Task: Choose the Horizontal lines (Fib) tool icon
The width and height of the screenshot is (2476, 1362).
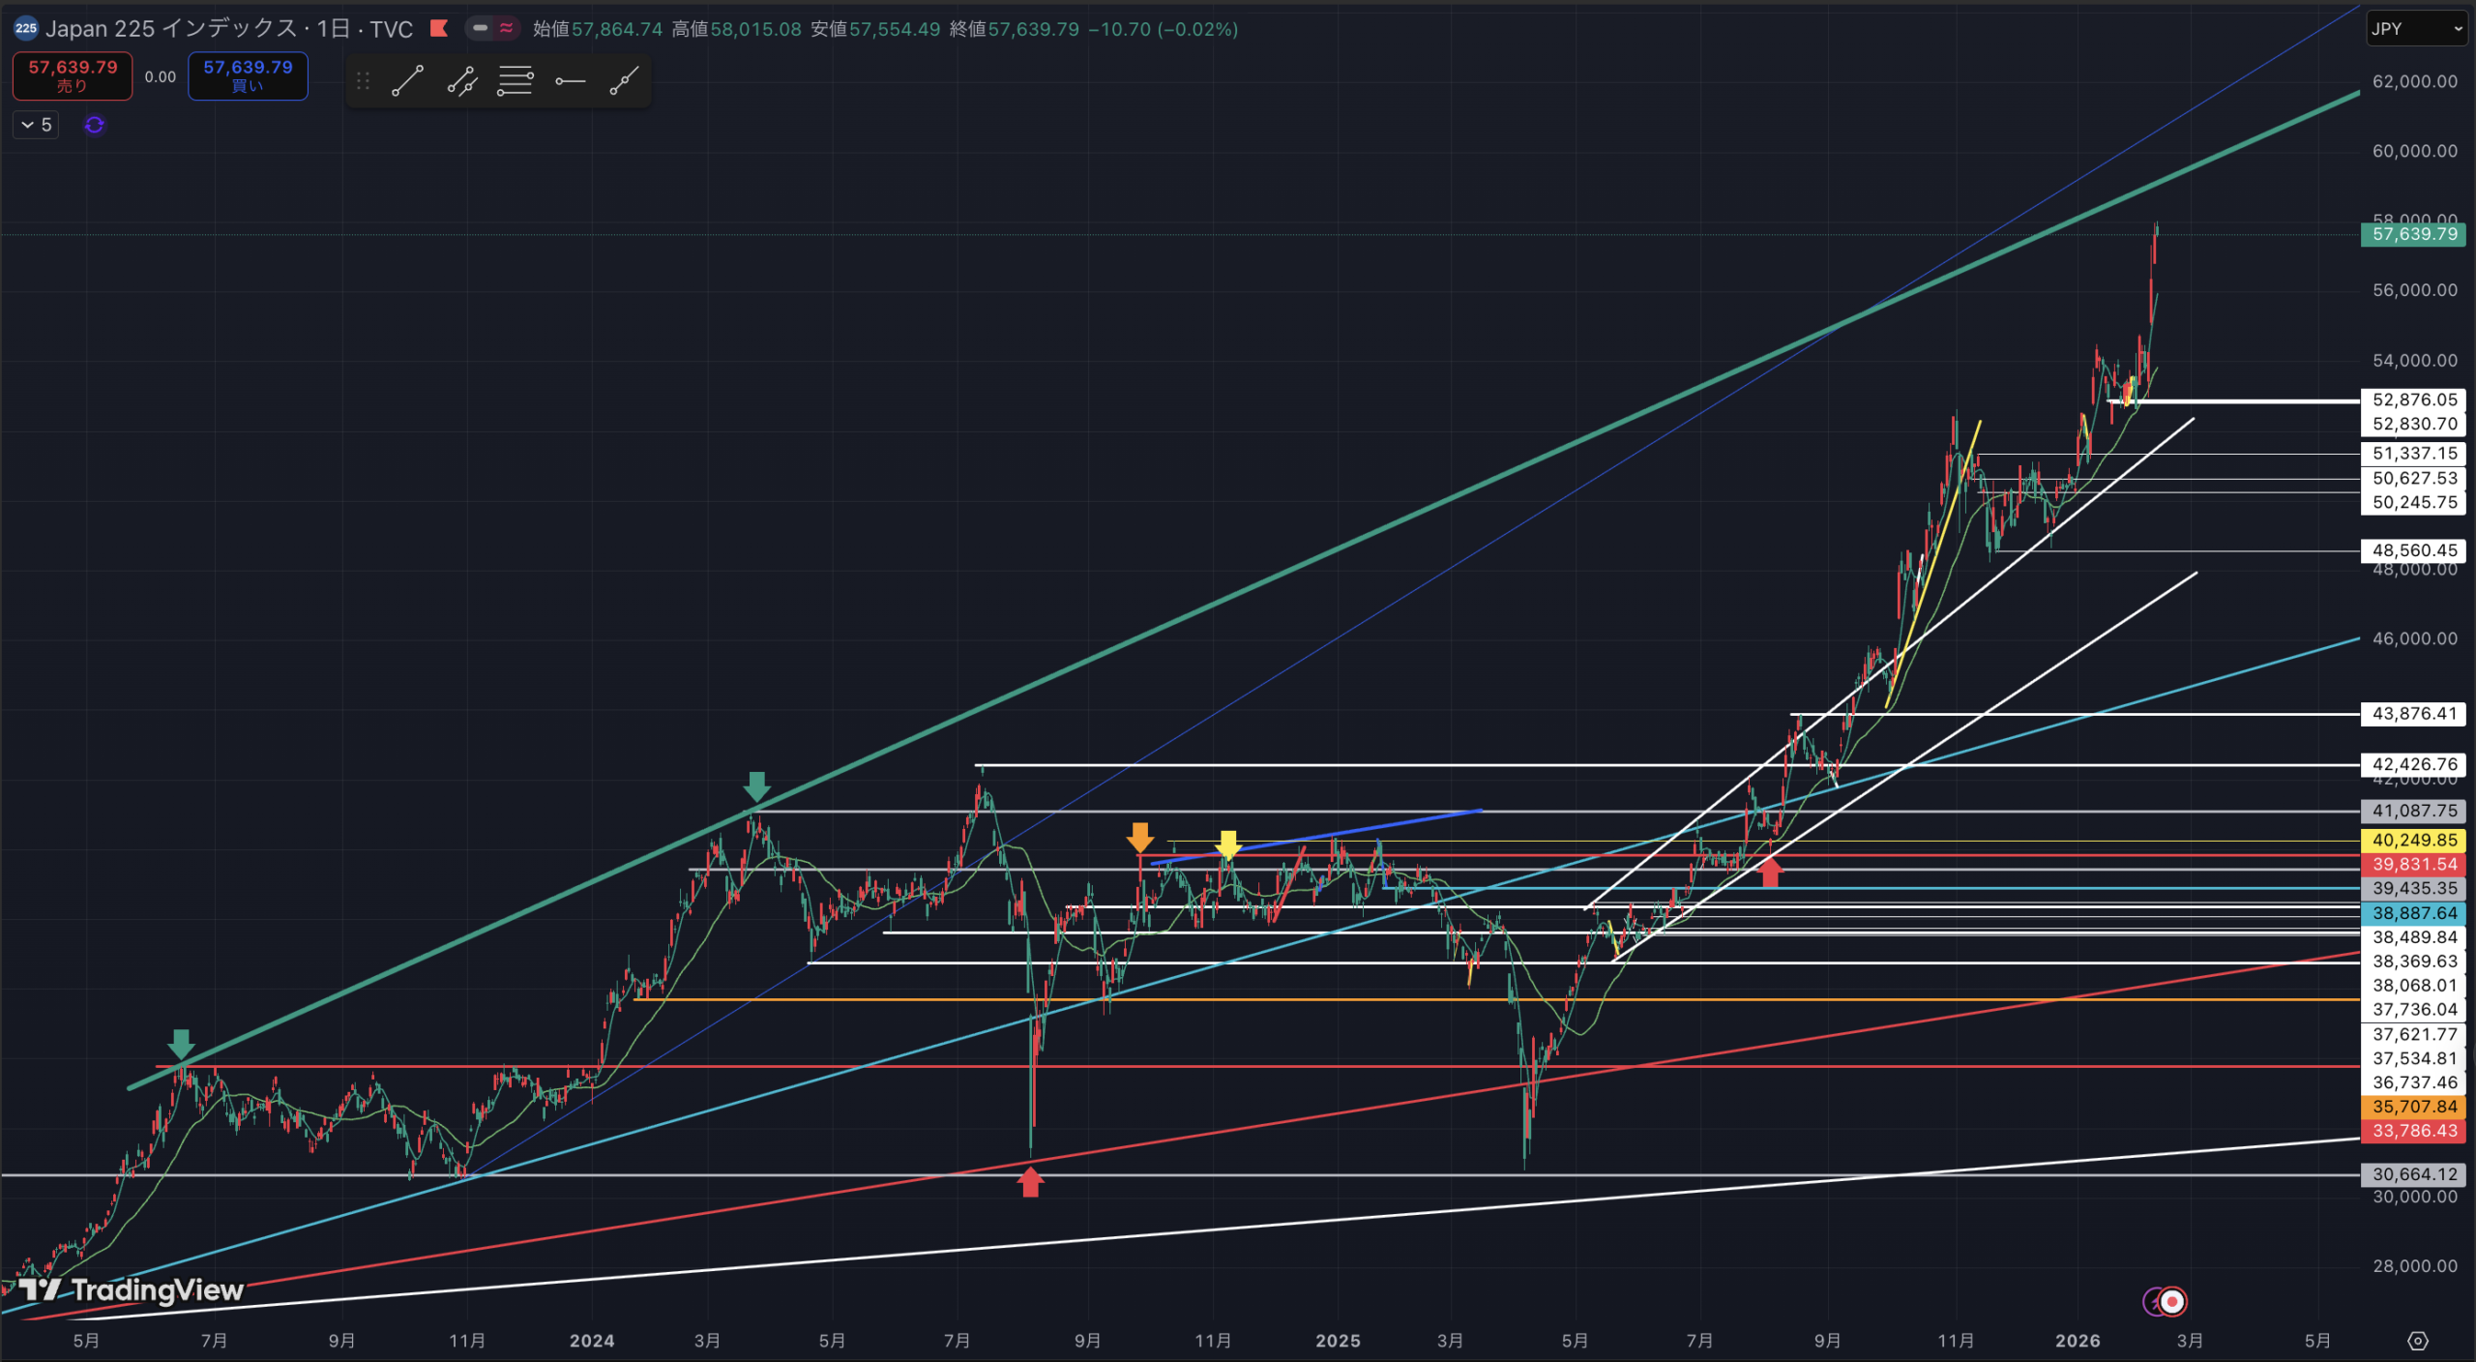Action: point(516,81)
